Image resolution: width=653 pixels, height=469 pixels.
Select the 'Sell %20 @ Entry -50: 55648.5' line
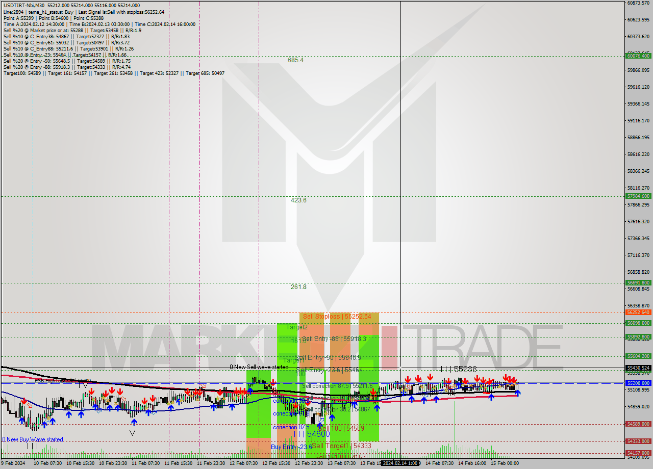tap(67, 61)
